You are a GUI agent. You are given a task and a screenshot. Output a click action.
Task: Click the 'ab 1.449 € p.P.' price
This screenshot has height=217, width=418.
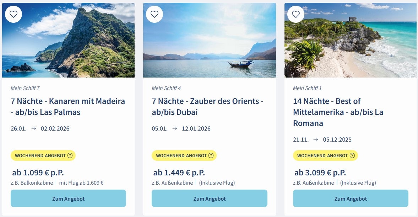(x=179, y=173)
